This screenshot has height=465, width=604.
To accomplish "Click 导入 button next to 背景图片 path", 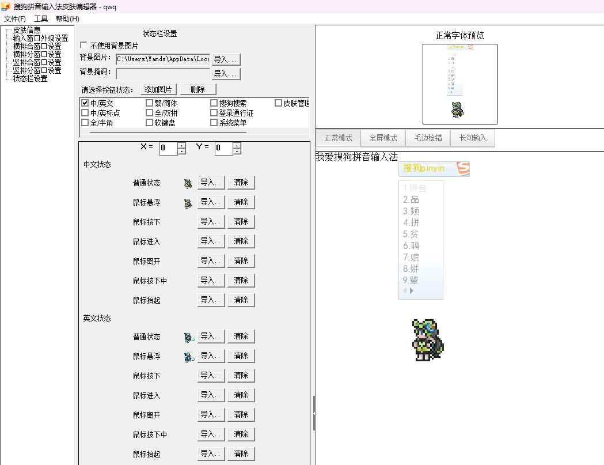I will (226, 59).
